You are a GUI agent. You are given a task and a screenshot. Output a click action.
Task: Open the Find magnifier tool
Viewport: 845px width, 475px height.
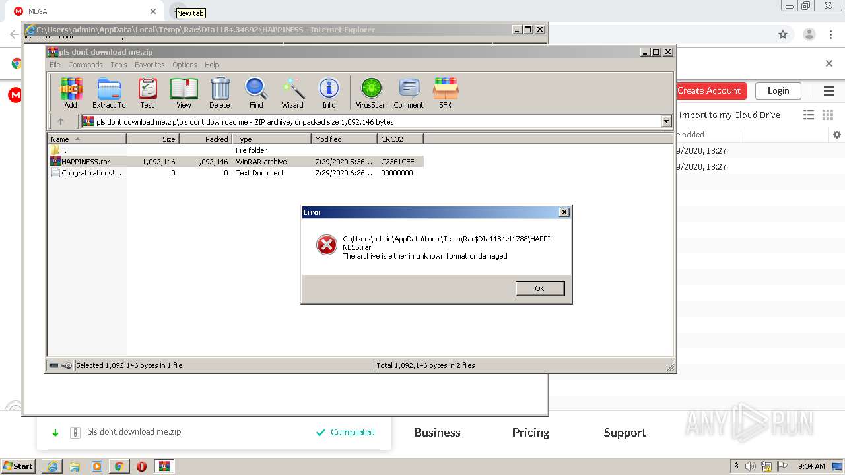256,92
